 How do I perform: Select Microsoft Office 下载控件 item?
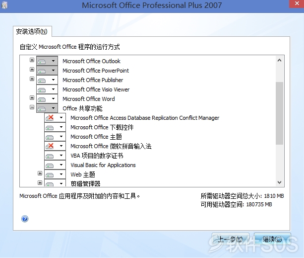pos(102,127)
